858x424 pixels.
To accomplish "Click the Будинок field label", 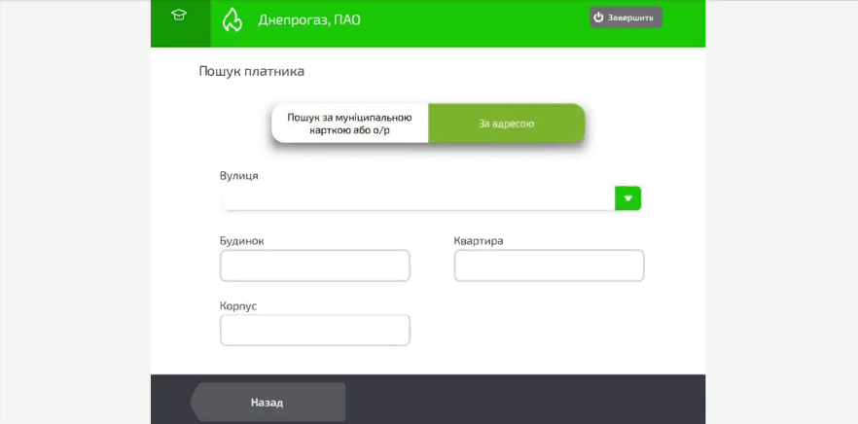I will (x=242, y=240).
